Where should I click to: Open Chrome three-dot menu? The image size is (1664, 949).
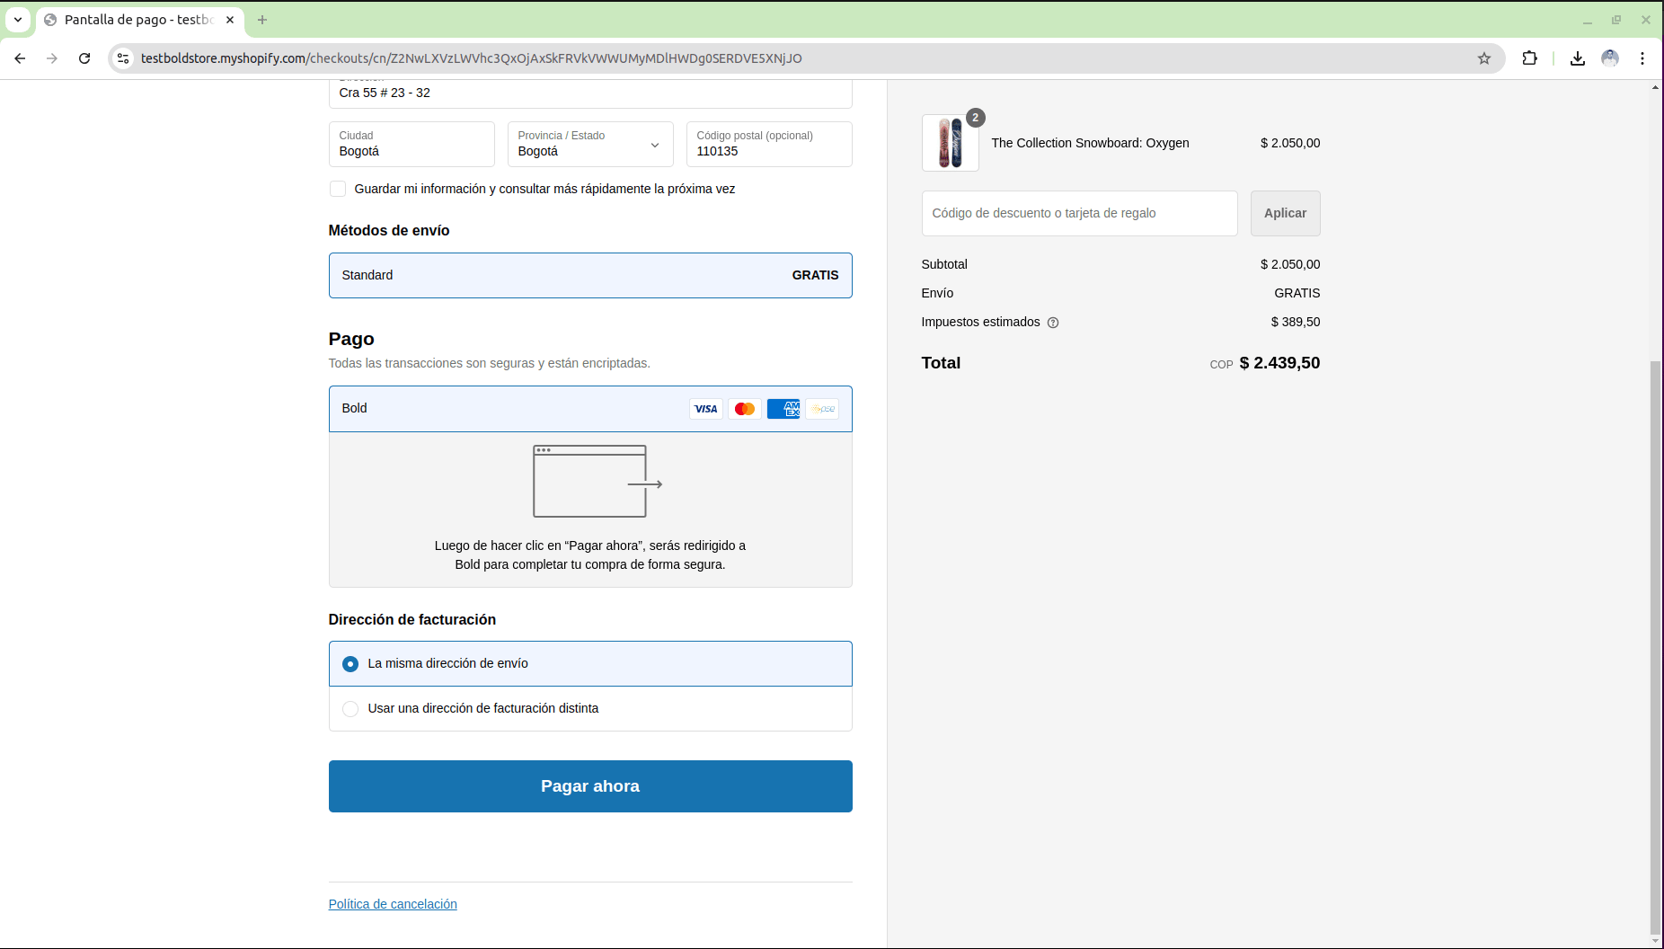[x=1642, y=58]
